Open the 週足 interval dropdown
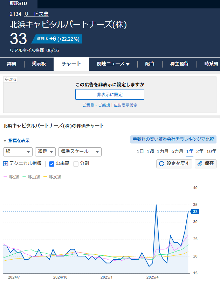The height and width of the screenshot is (281, 220). pyautogui.click(x=45, y=152)
